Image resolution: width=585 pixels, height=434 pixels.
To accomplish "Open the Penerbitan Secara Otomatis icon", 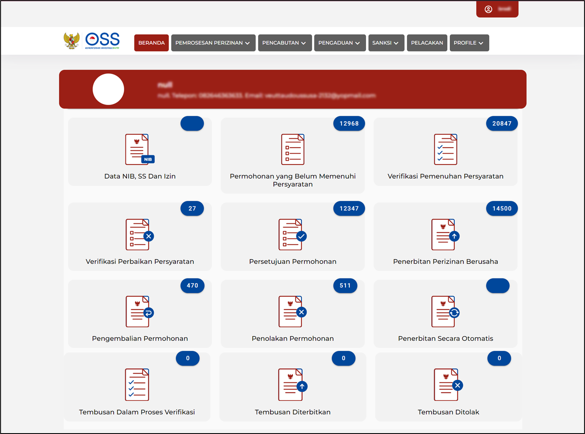I will tap(445, 312).
